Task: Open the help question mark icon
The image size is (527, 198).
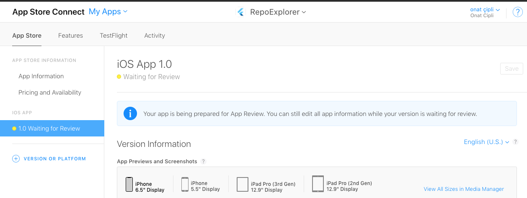Action: (x=517, y=13)
